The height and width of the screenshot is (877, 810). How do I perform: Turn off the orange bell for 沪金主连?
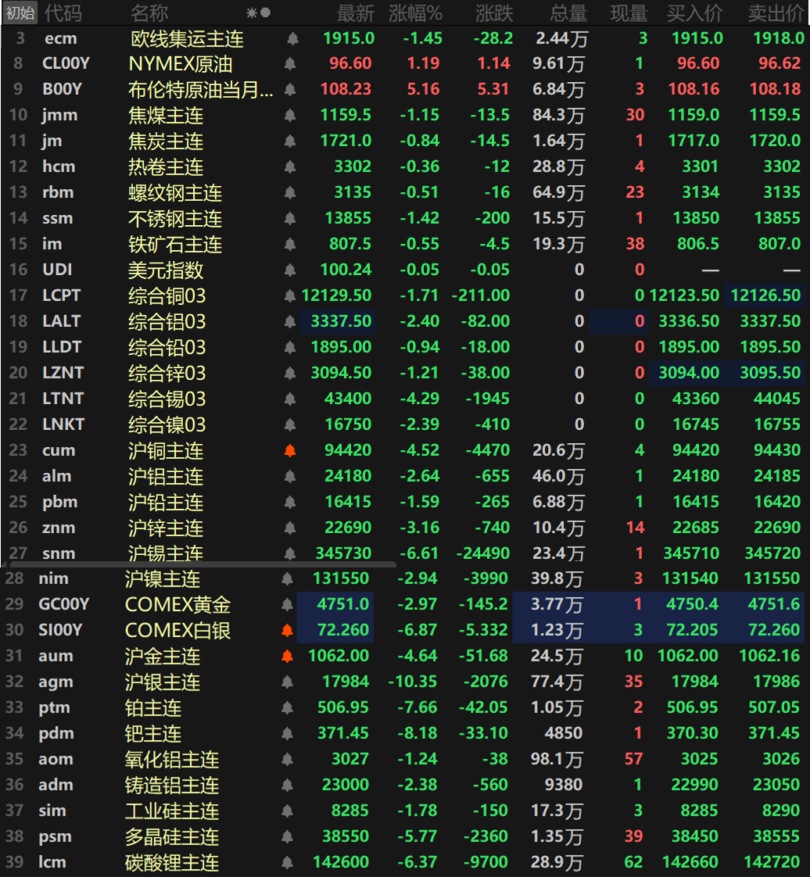click(287, 657)
